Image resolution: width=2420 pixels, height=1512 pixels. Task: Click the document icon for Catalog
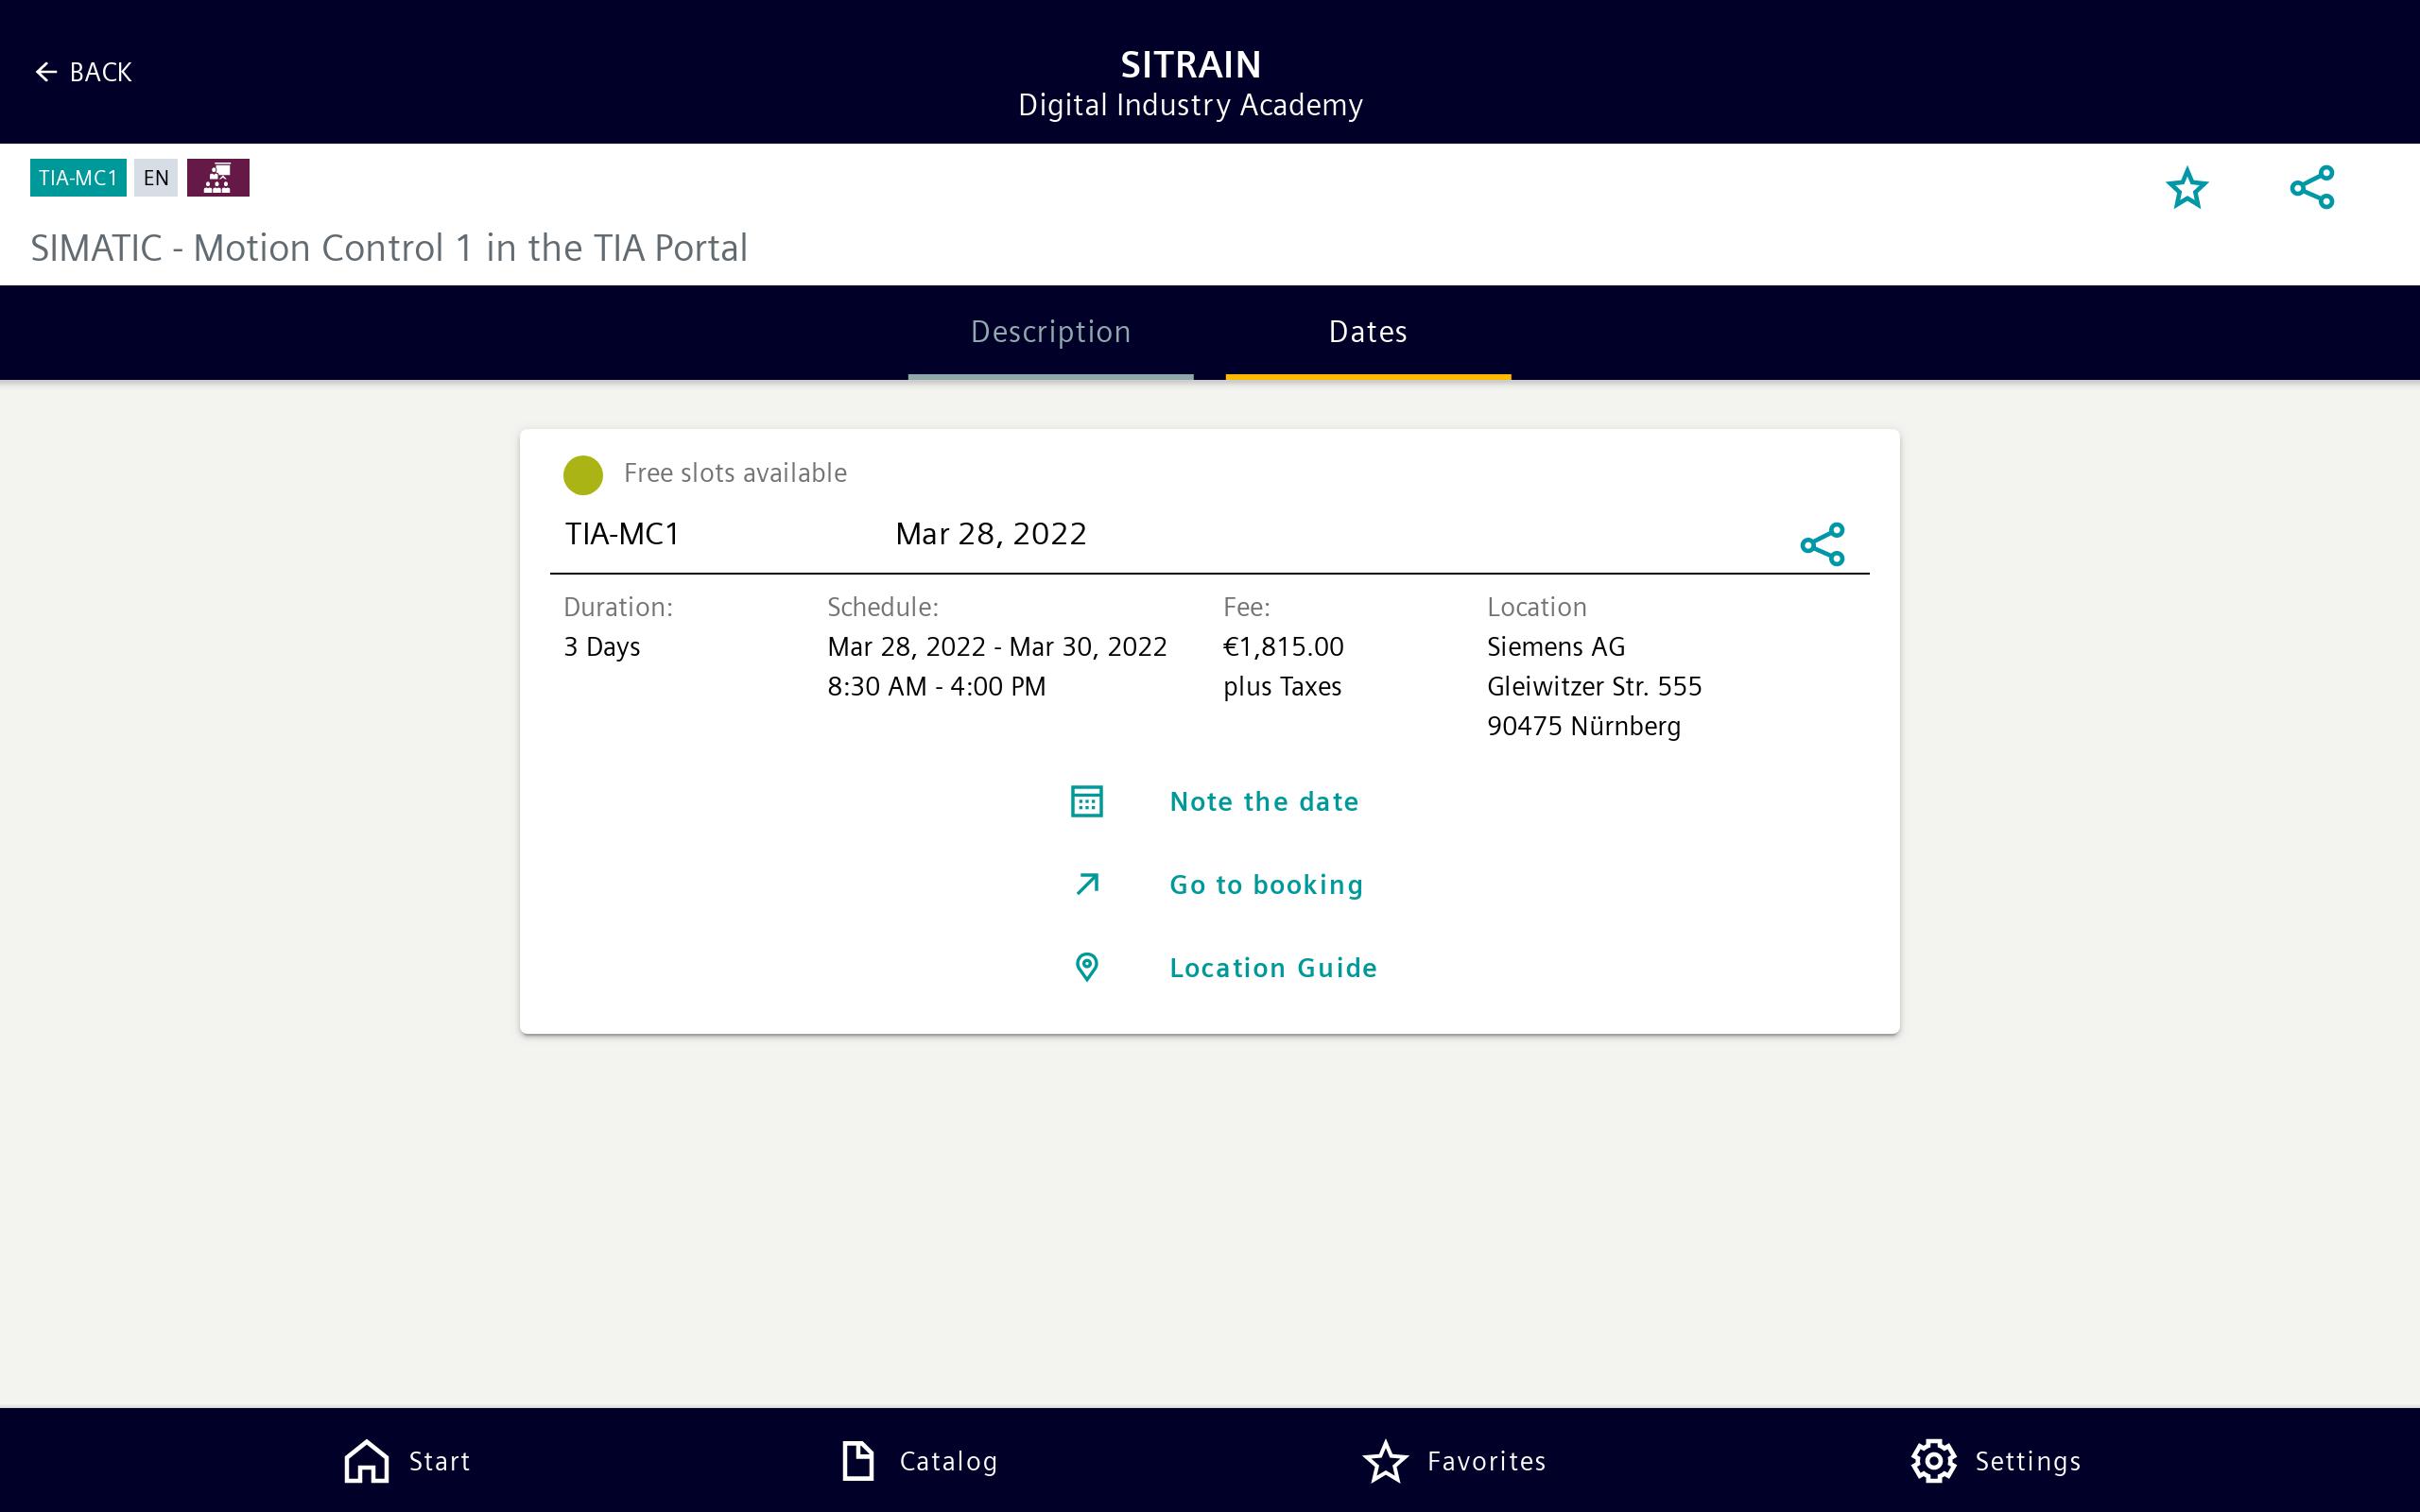click(x=858, y=1461)
